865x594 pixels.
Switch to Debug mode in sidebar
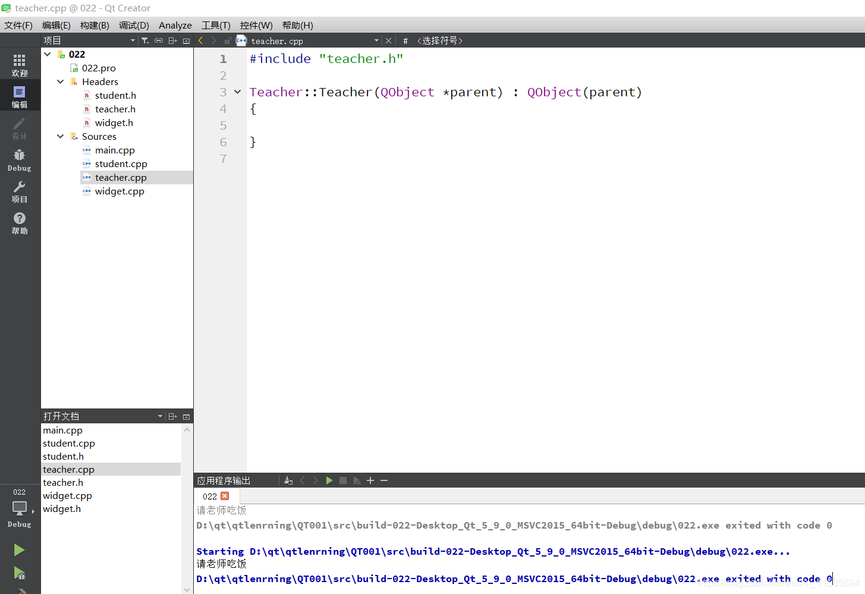20,159
